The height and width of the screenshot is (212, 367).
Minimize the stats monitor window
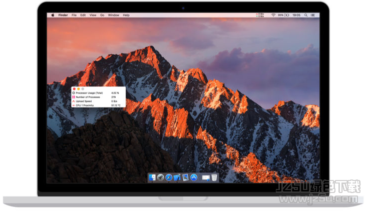point(79,89)
